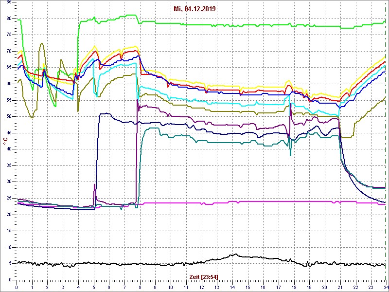
Task: Pick hour 6 on the time axis
Action: click(109, 287)
